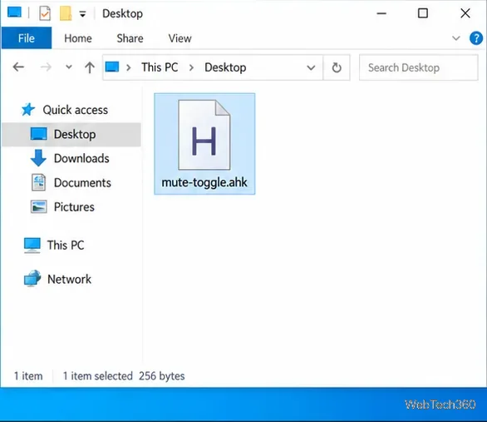Click This PC in the address path
This screenshot has height=422, width=487.
tap(160, 67)
